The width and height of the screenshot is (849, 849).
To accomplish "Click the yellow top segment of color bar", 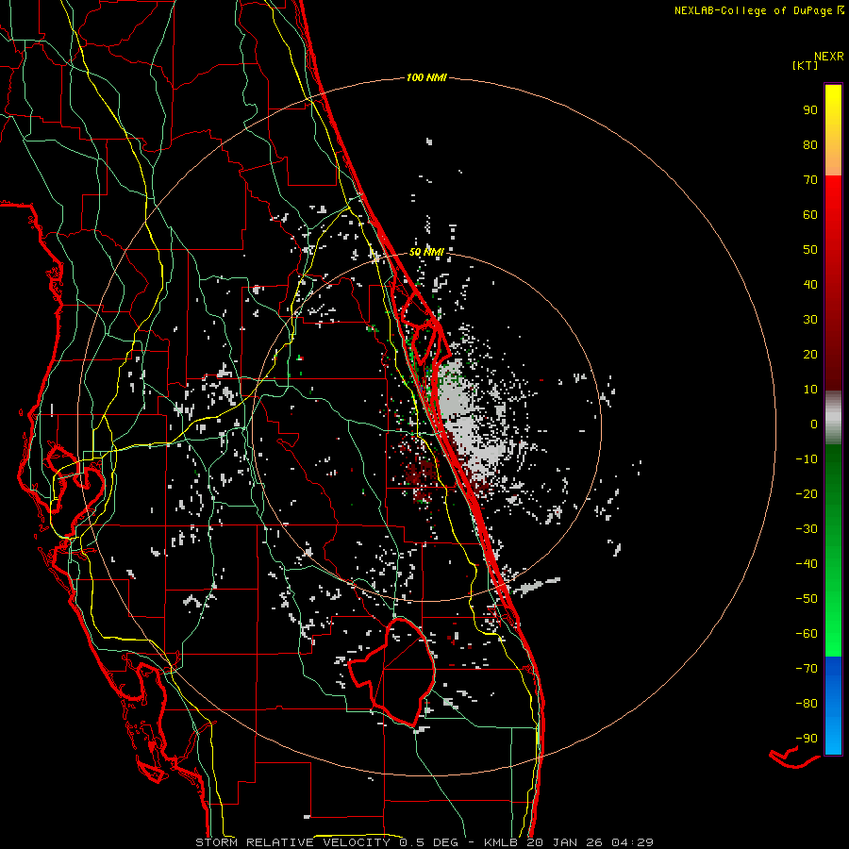I will pos(833,130).
